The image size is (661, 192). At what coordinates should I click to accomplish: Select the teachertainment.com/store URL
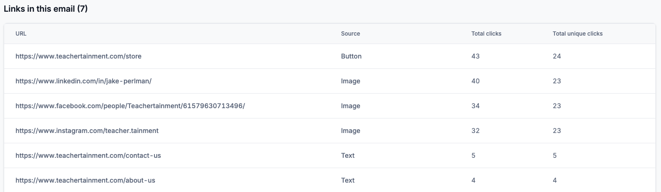point(78,56)
